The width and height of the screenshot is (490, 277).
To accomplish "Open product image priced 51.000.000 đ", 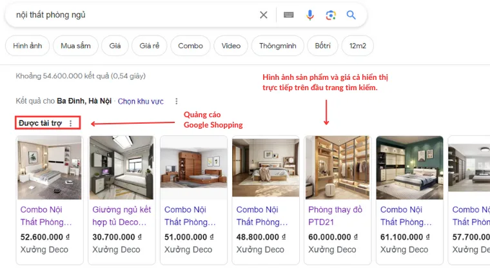I will click(194, 167).
